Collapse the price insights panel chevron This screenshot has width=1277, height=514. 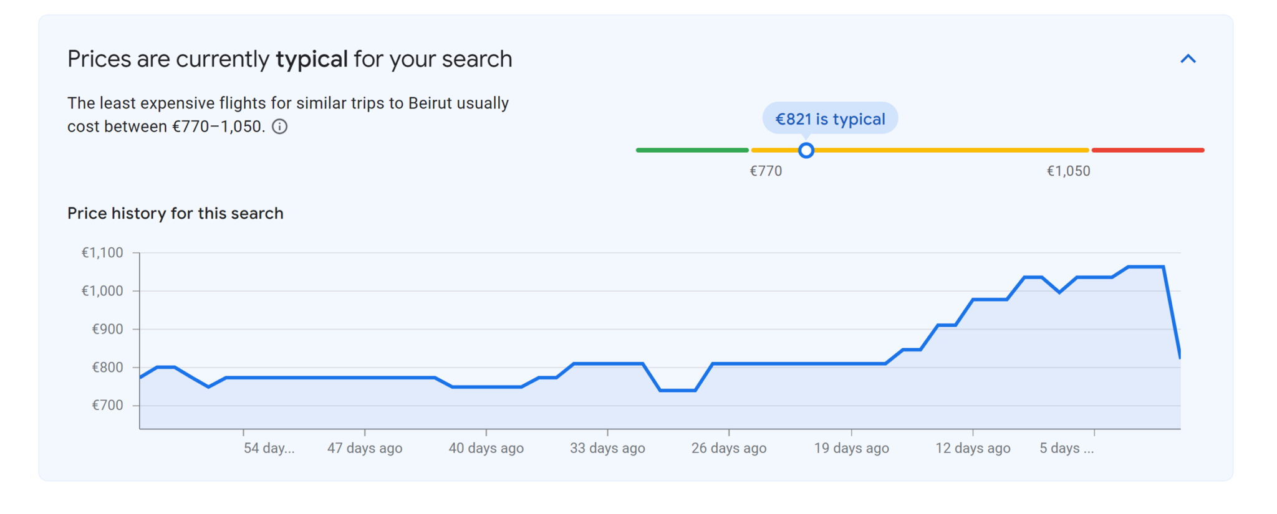point(1188,59)
